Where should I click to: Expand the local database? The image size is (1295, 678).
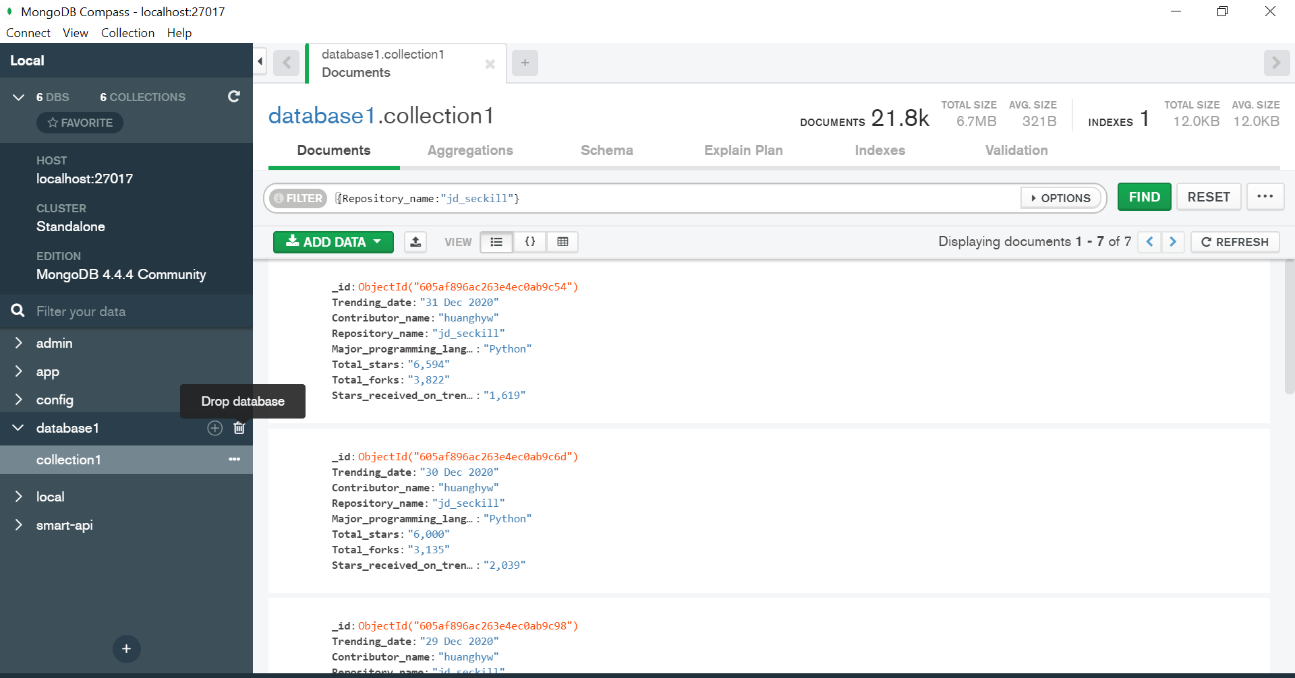click(x=19, y=497)
